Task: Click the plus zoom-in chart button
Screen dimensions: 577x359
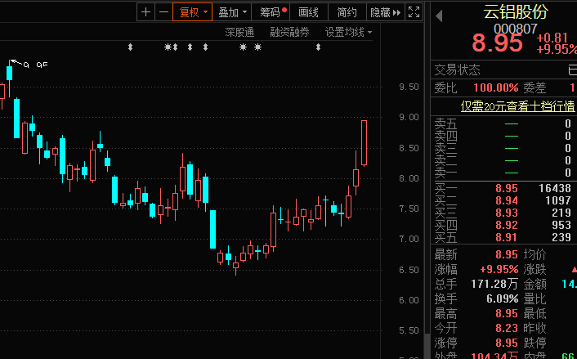Action: click(x=145, y=12)
